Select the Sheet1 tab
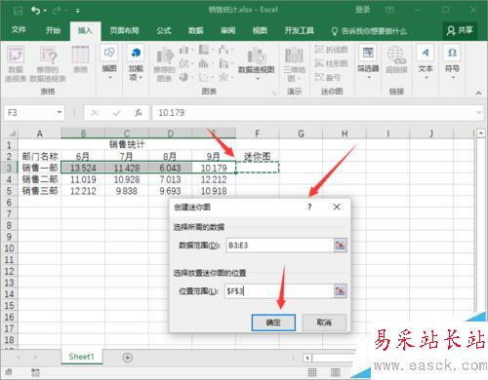This screenshot has width=488, height=380. pos(81,357)
